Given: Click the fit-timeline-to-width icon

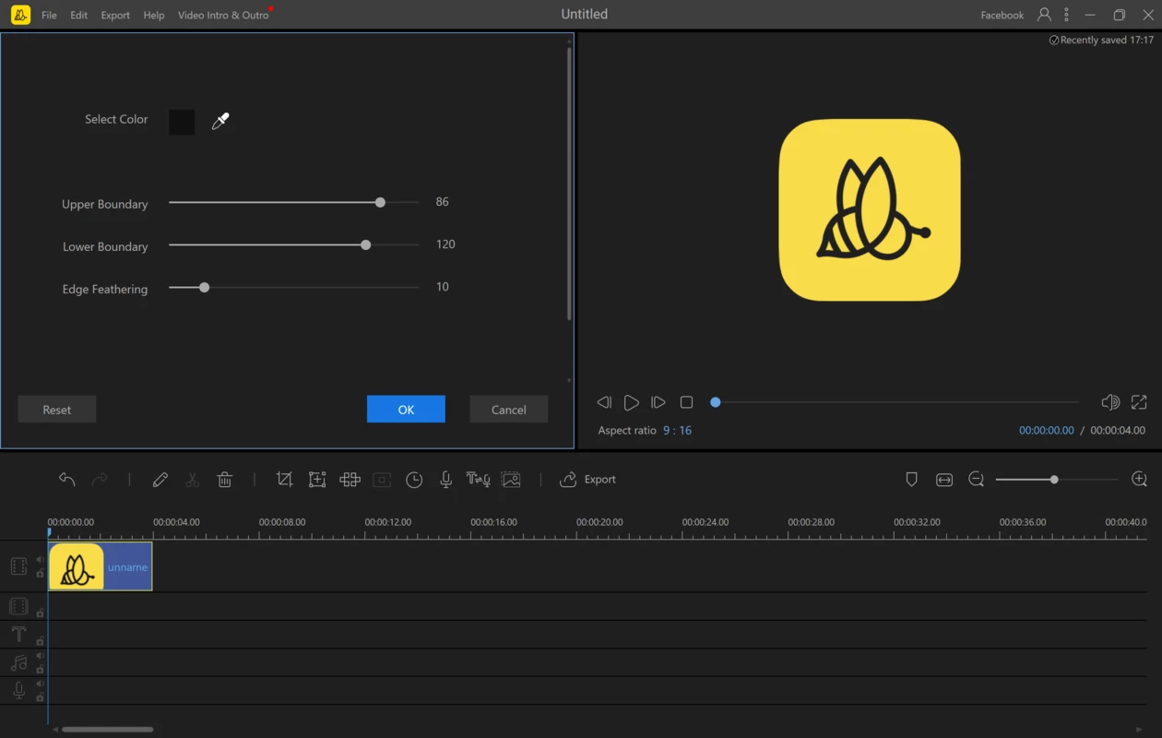Looking at the screenshot, I should 944,480.
